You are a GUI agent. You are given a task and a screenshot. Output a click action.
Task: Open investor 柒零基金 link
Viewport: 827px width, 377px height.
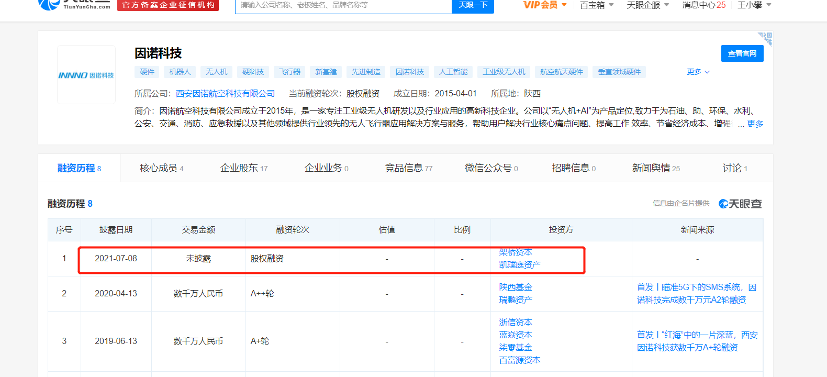516,347
